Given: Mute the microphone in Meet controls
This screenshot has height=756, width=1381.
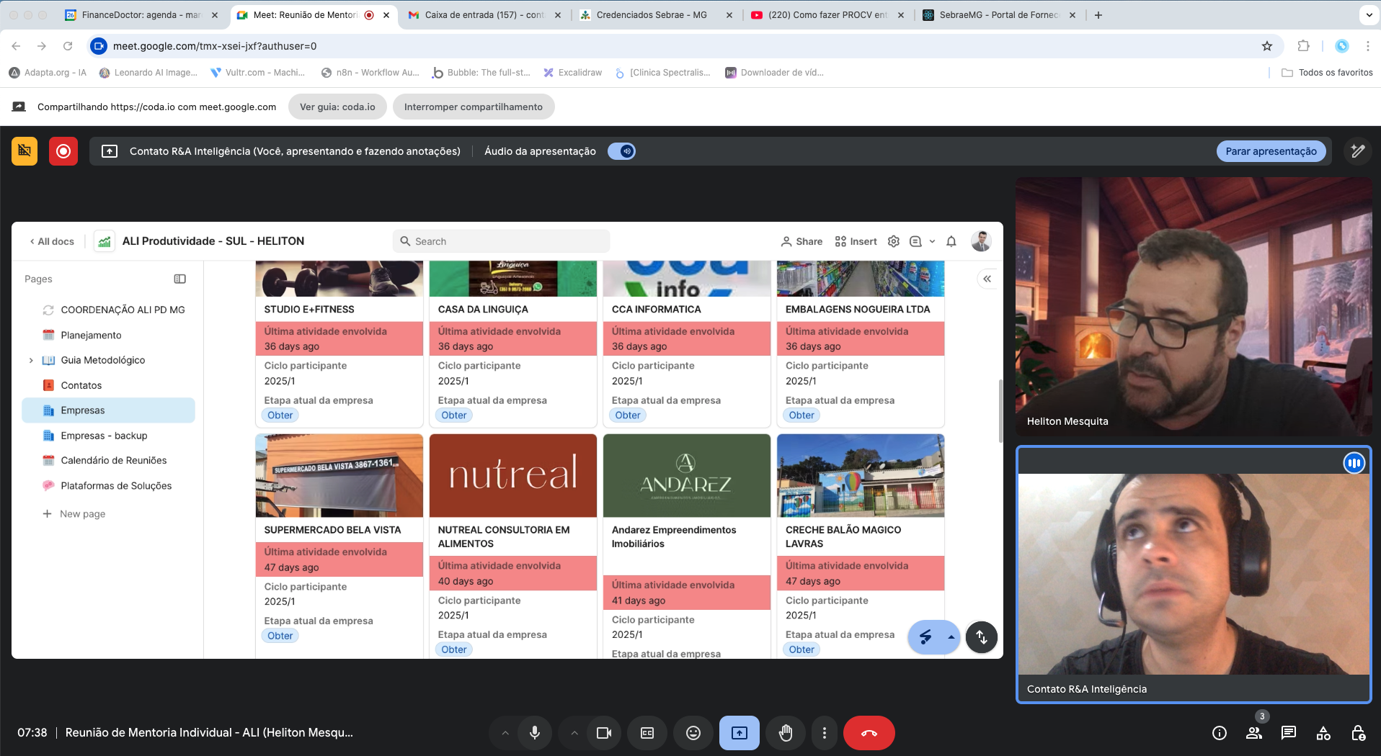Looking at the screenshot, I should coord(534,733).
